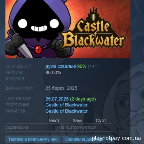Image resolution: width=144 pixels, height=144 pixels.
Task: Open the Castle of Blackwater header image
Action: click(68, 29)
